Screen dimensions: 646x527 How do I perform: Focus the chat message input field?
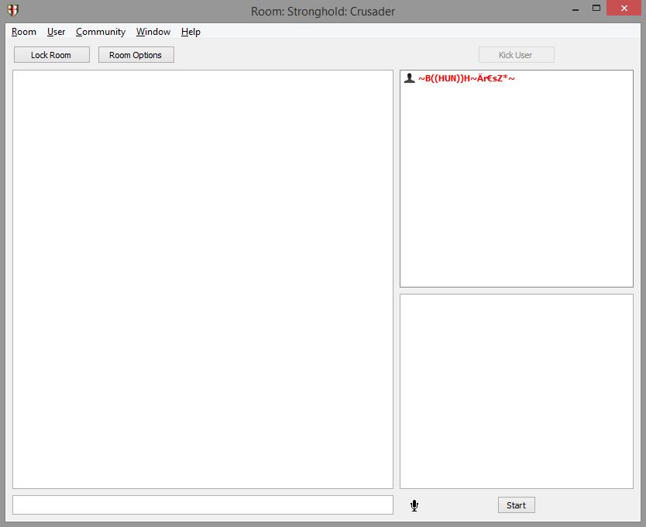pyautogui.click(x=203, y=505)
